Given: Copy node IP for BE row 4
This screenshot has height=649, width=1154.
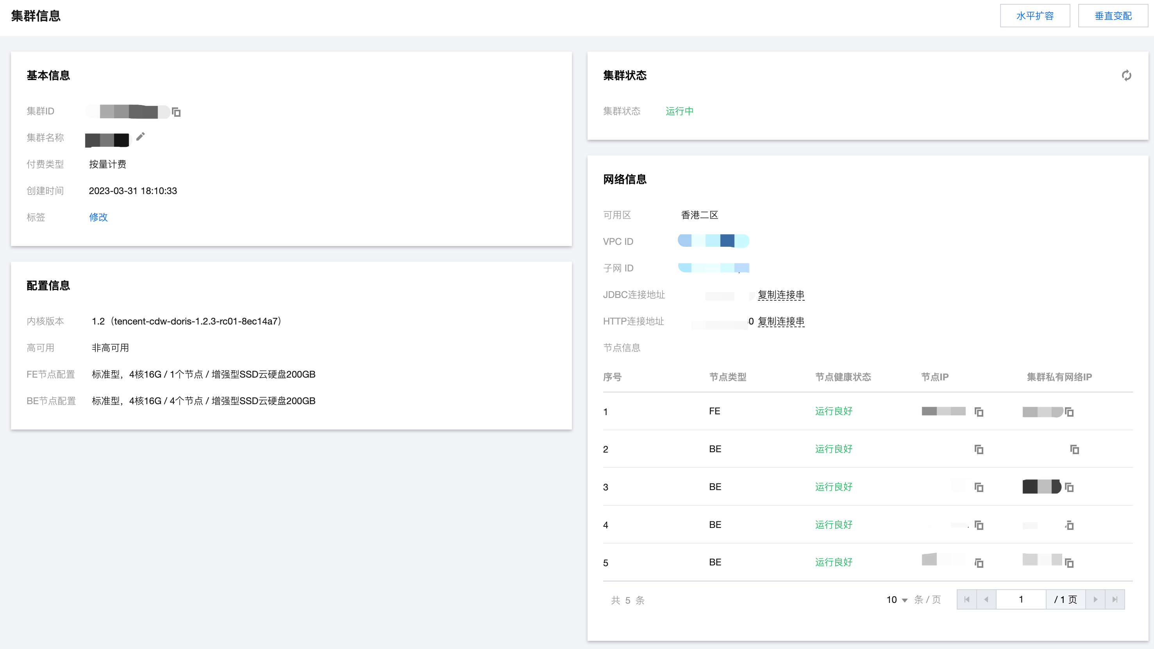Looking at the screenshot, I should 979,525.
